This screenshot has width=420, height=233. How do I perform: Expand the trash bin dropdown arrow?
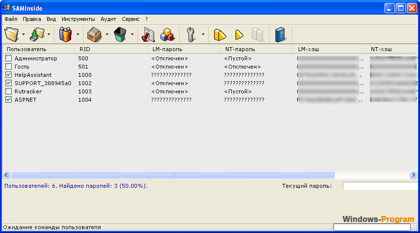pos(133,34)
